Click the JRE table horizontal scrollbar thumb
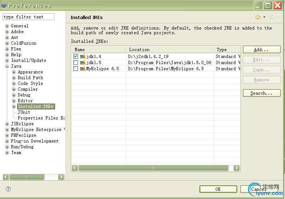 (x=153, y=168)
